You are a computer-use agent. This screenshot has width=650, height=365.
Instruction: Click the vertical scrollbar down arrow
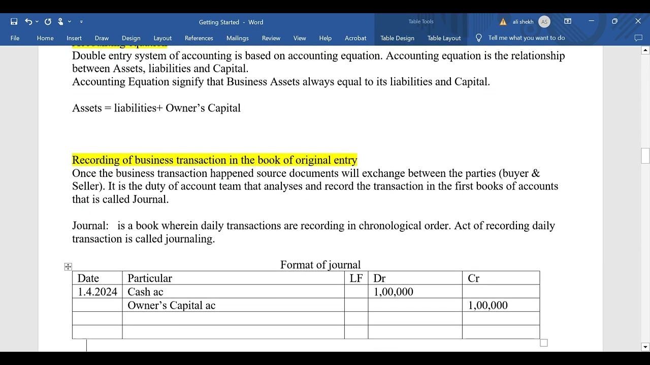pyautogui.click(x=645, y=347)
